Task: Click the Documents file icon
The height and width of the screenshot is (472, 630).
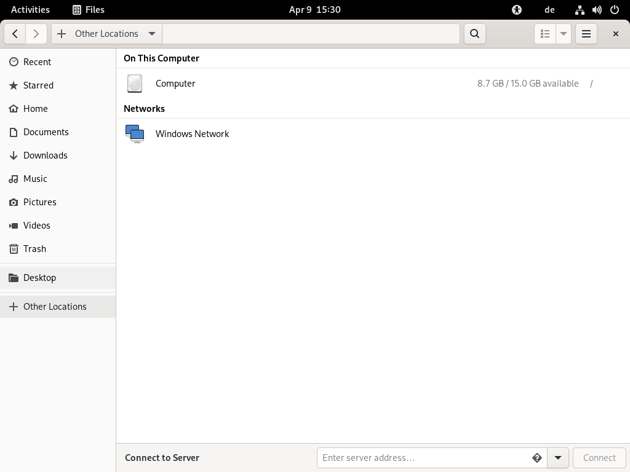Action: tap(14, 132)
